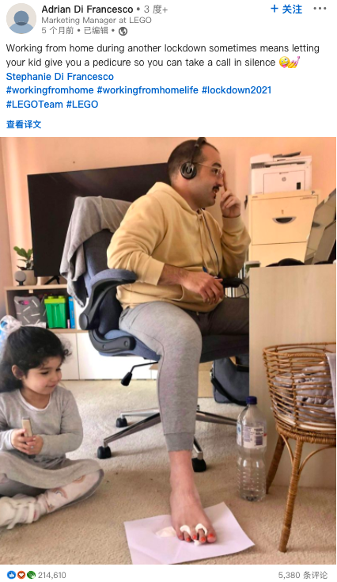This screenshot has height=582, width=337.
Task: Click the Marketing Manager at LEGO subtitle
Action: (97, 20)
